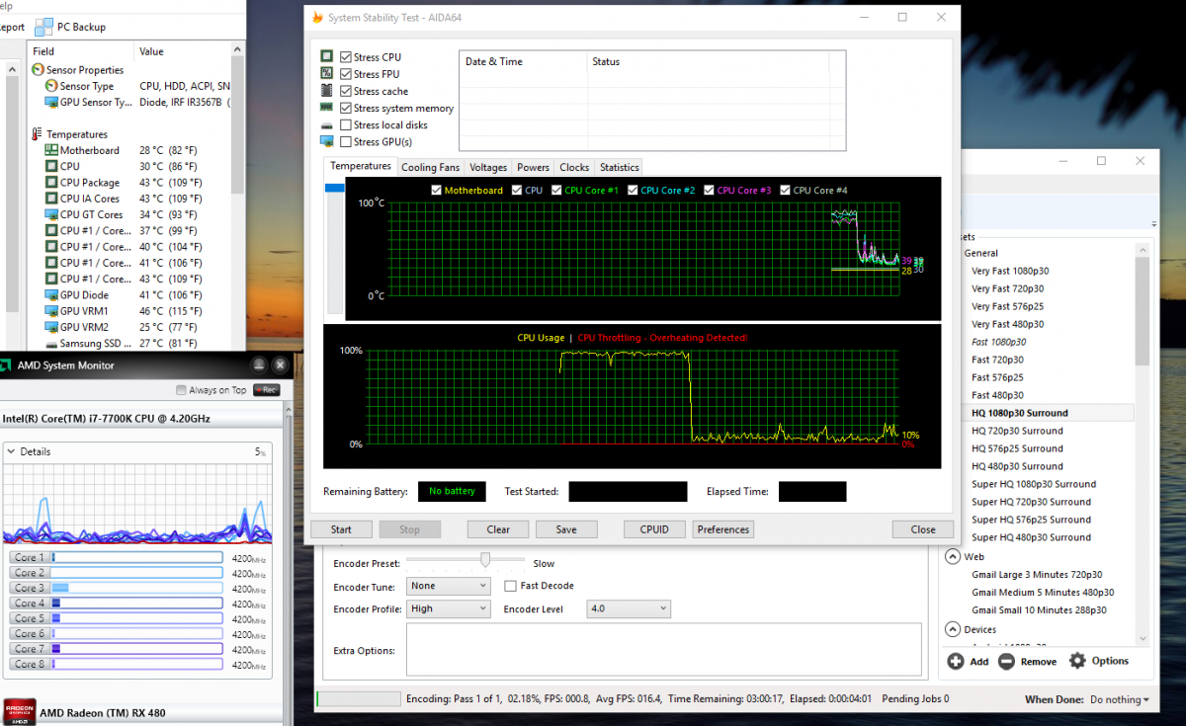Click the Motherboard sensor icon
Viewport: 1186px width, 726px height.
point(51,150)
